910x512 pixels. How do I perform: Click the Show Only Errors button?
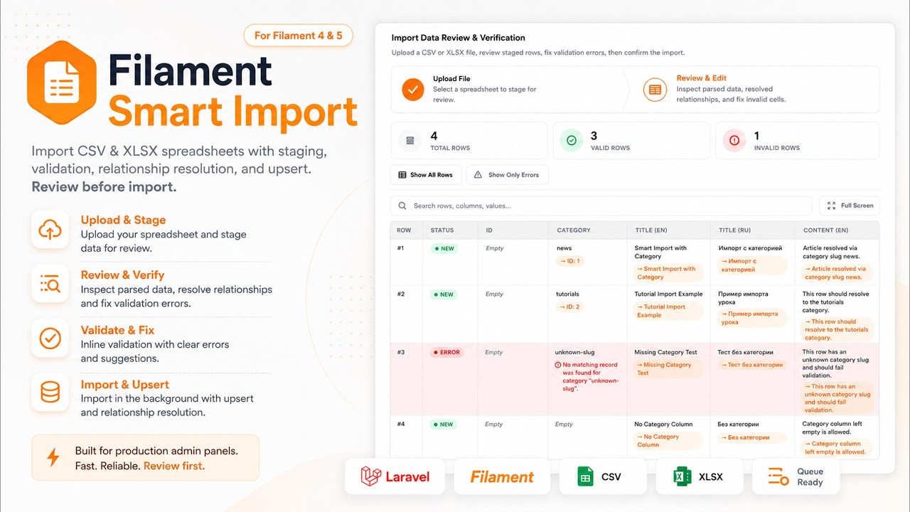tap(507, 175)
